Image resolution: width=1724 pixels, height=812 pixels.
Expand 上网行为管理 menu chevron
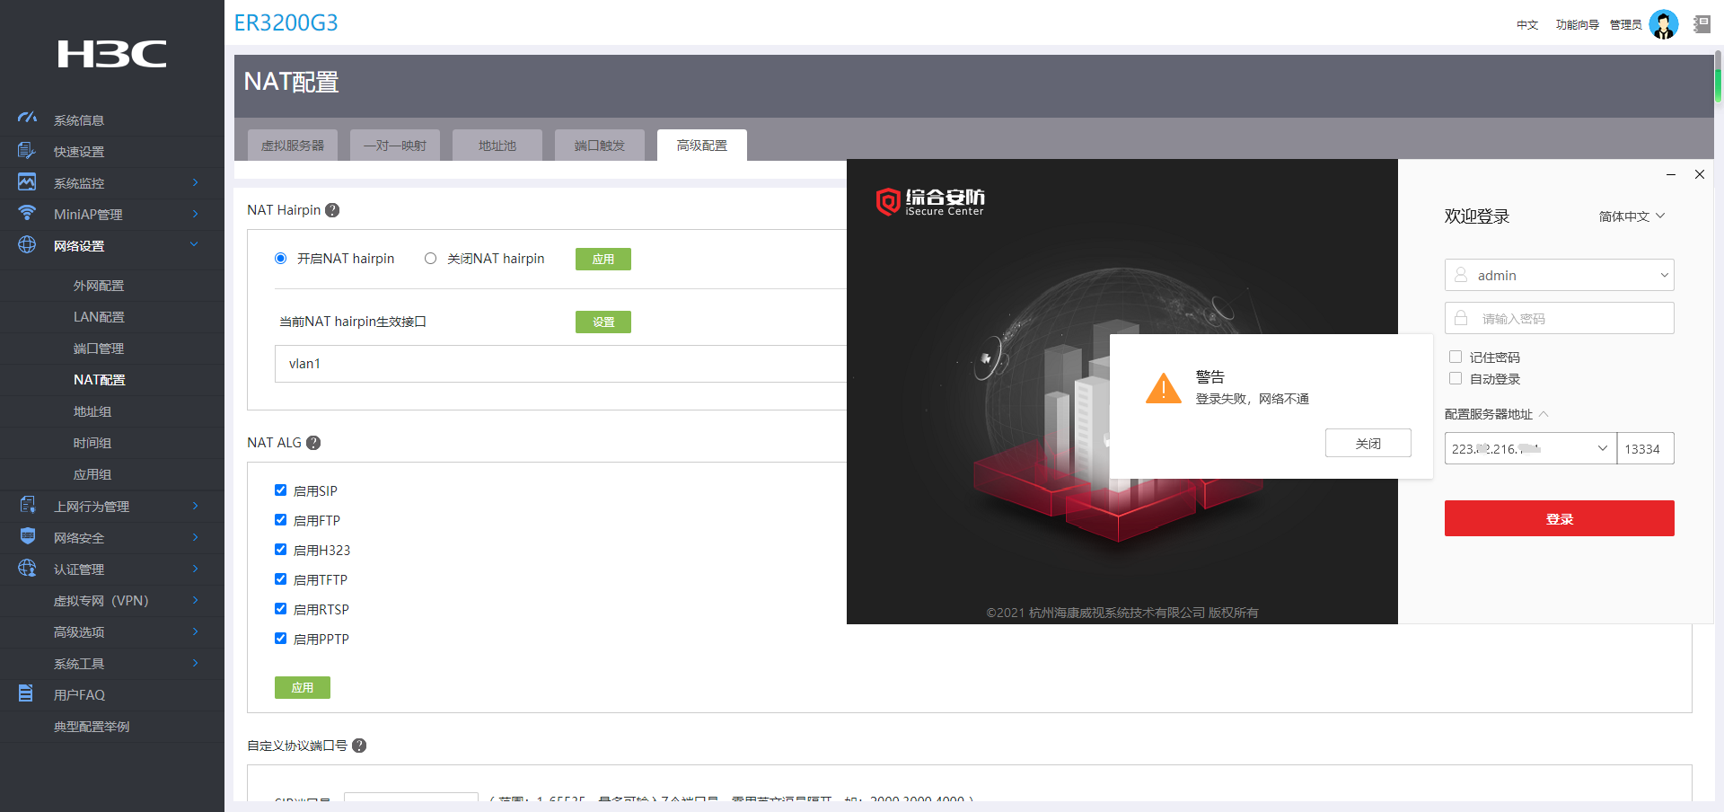point(196,506)
